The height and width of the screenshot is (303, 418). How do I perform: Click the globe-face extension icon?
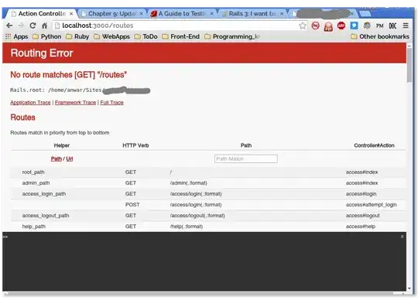coord(367,26)
